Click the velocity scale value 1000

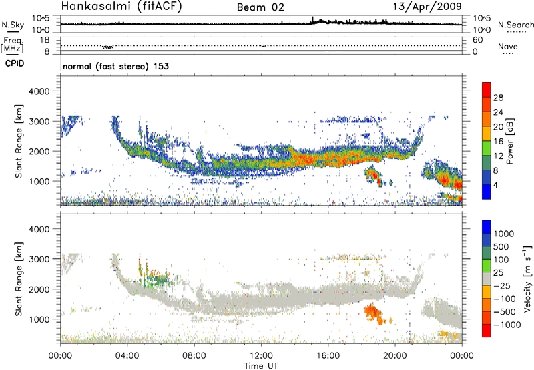point(504,234)
